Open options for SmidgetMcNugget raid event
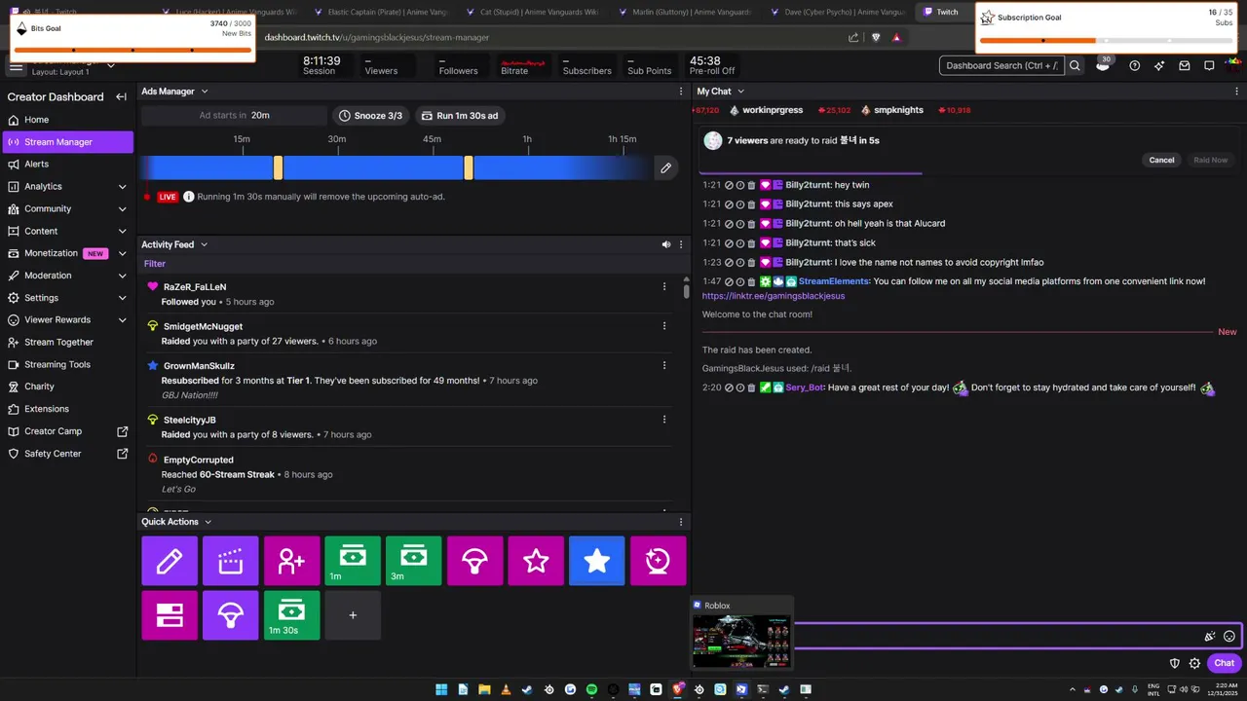This screenshot has height=701, width=1247. click(x=664, y=326)
